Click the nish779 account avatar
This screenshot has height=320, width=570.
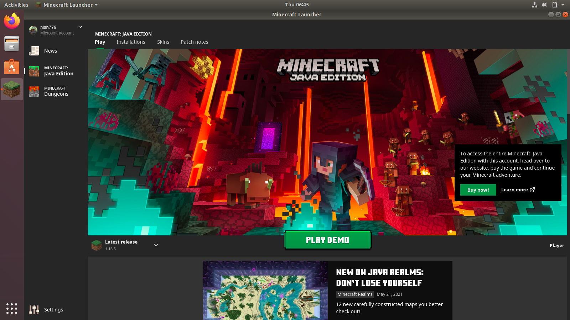pyautogui.click(x=33, y=30)
